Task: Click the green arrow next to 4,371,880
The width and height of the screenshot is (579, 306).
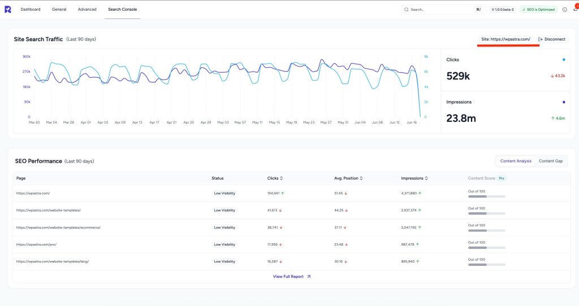Action: click(x=420, y=193)
